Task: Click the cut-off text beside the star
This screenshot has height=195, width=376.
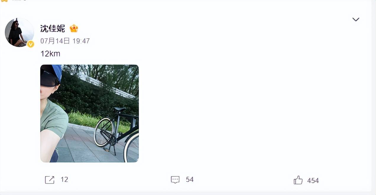Action: (20, 1)
